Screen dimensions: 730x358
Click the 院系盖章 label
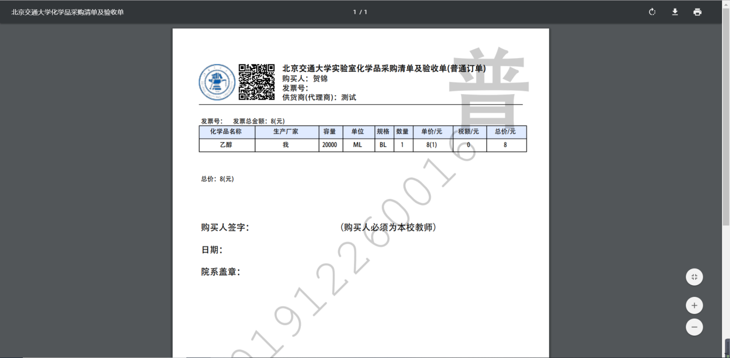point(220,272)
